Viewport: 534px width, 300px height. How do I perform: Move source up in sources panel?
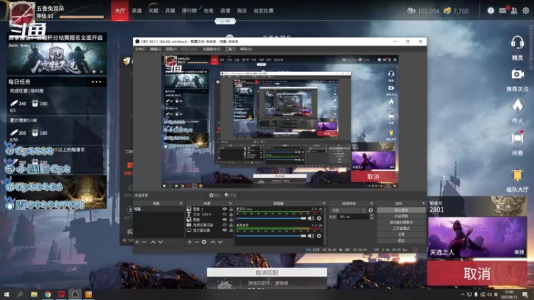212,242
